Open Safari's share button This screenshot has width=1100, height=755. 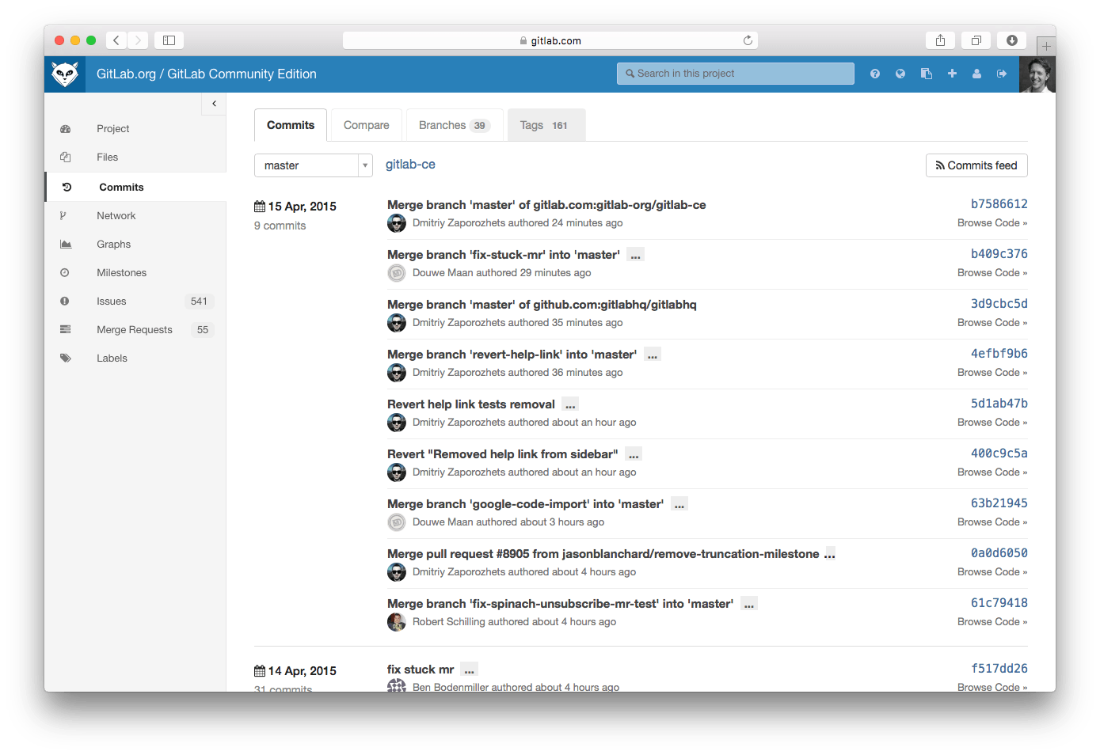940,40
